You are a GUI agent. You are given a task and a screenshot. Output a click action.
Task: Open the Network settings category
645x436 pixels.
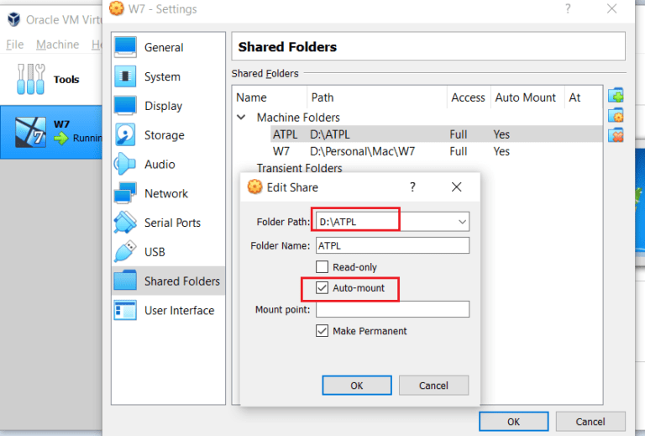[169, 193]
